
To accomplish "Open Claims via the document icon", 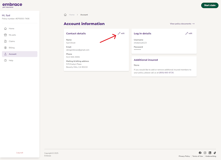I will click(x=5, y=41).
